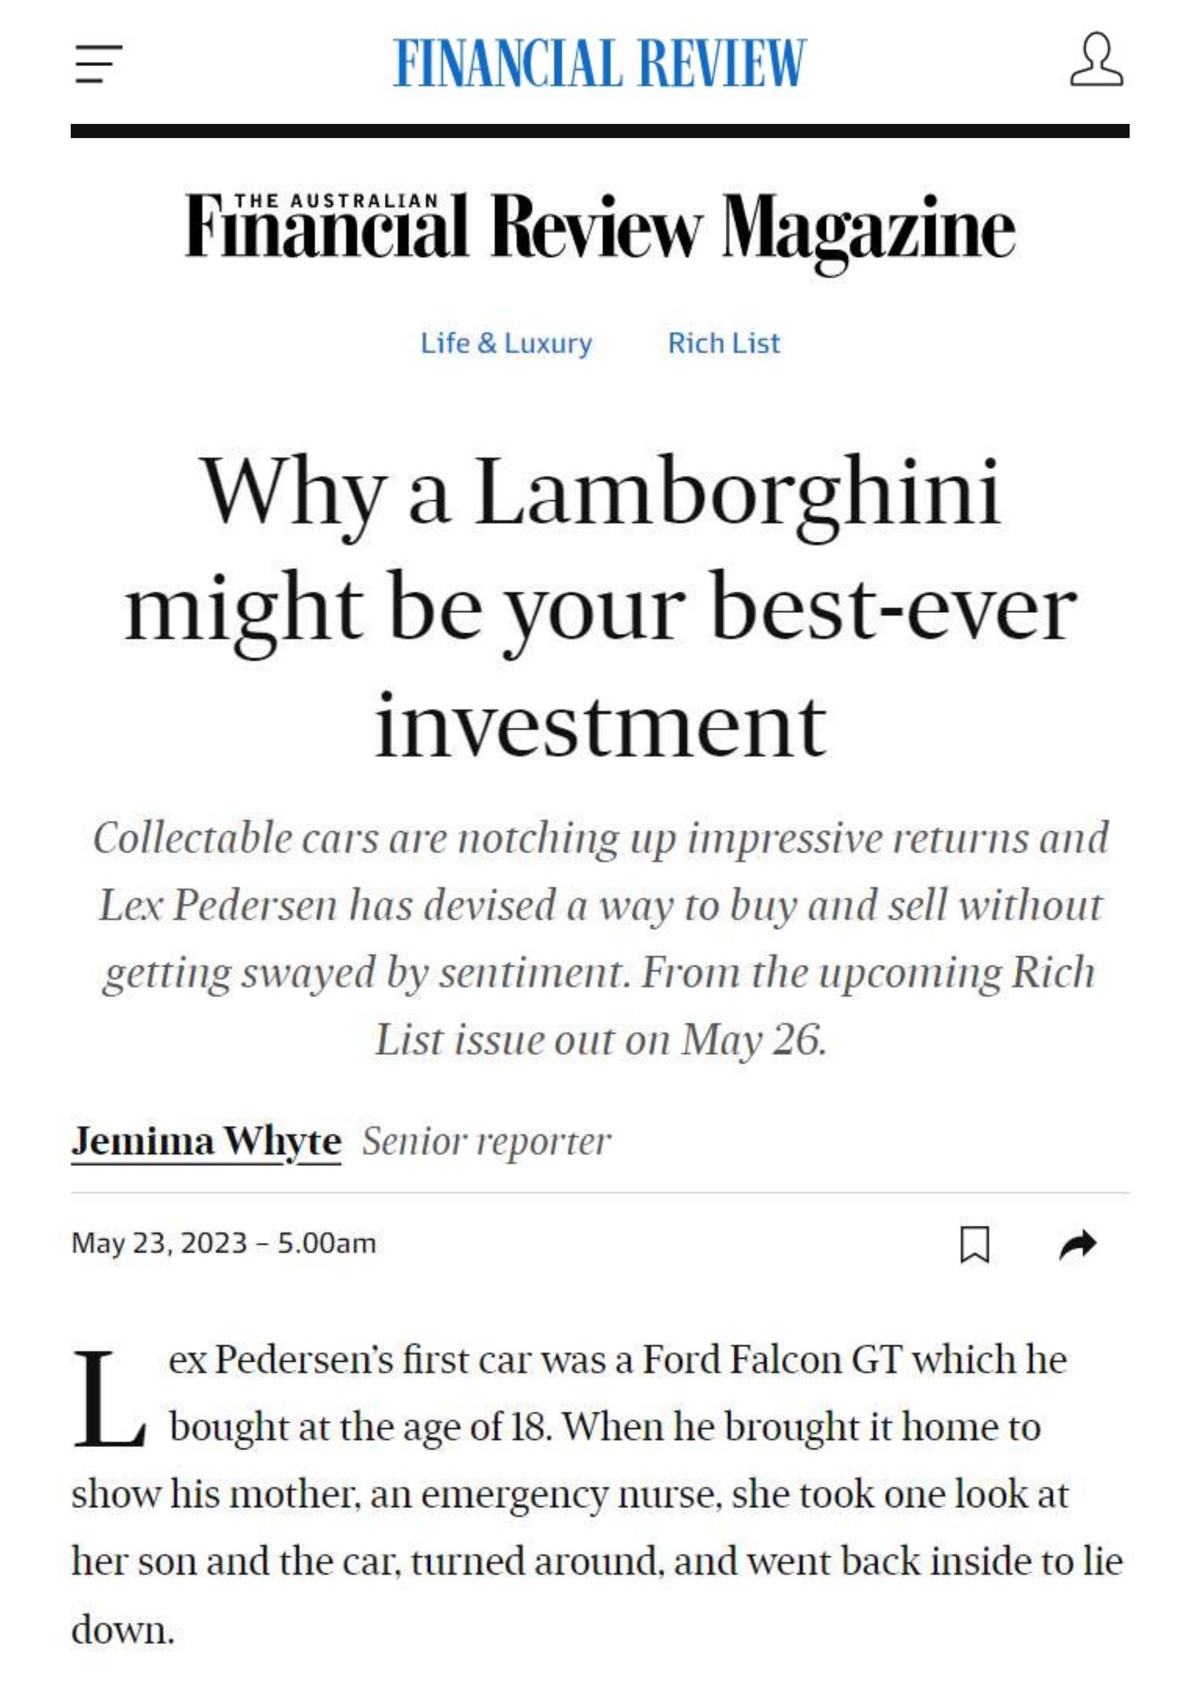The image size is (1197, 1692).
Task: Click the May 23, 2023 publication timestamp
Action: [x=224, y=1243]
